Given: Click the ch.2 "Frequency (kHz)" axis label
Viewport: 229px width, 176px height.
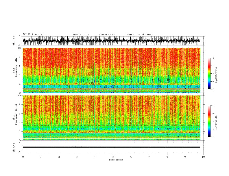Looking at the screenshot, I should [16, 114].
